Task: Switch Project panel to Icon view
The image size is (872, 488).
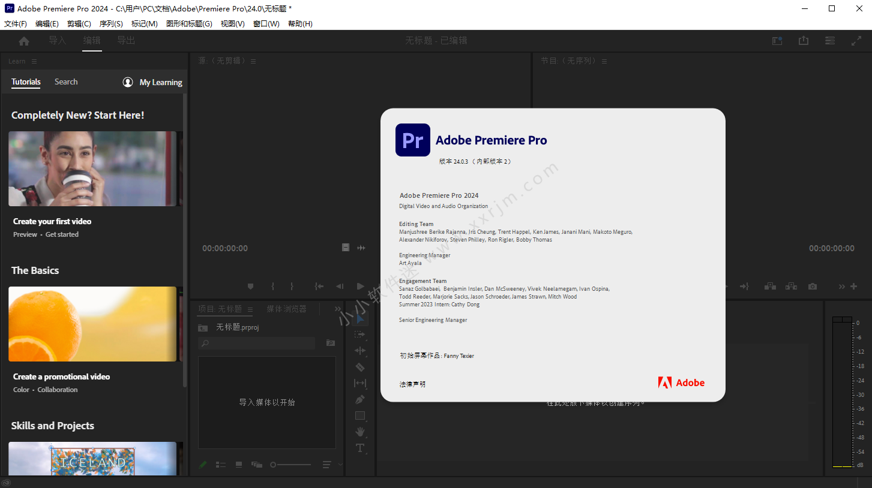Action: pos(239,465)
